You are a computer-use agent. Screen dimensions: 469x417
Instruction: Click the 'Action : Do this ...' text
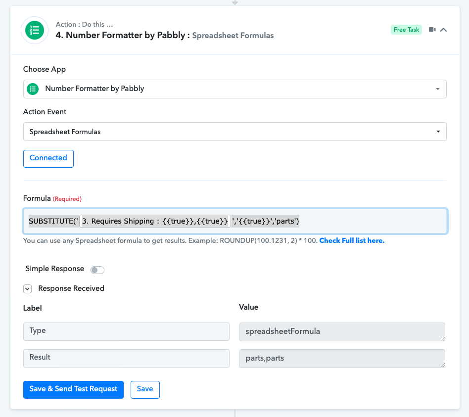click(84, 24)
